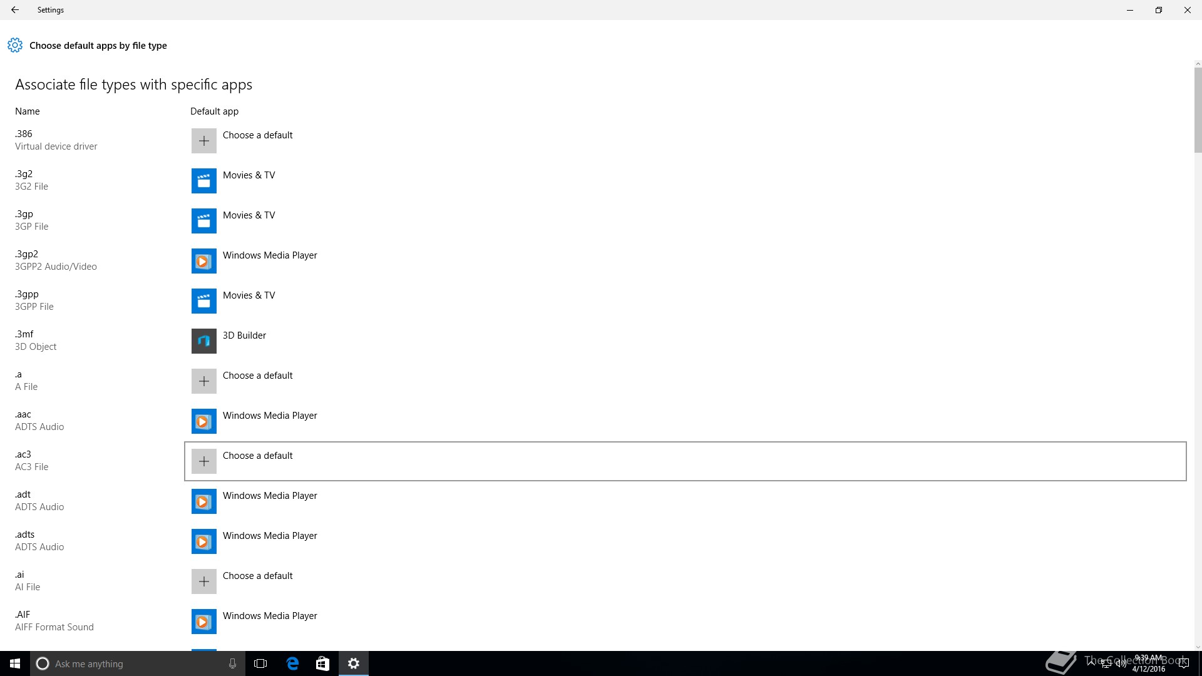Screen dimensions: 1202x676
Task: Open the Windows Start menu
Action: [15, 663]
